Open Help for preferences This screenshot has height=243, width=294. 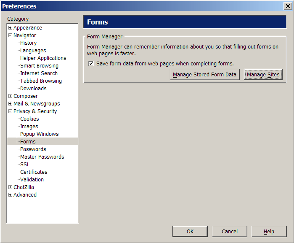(269, 231)
